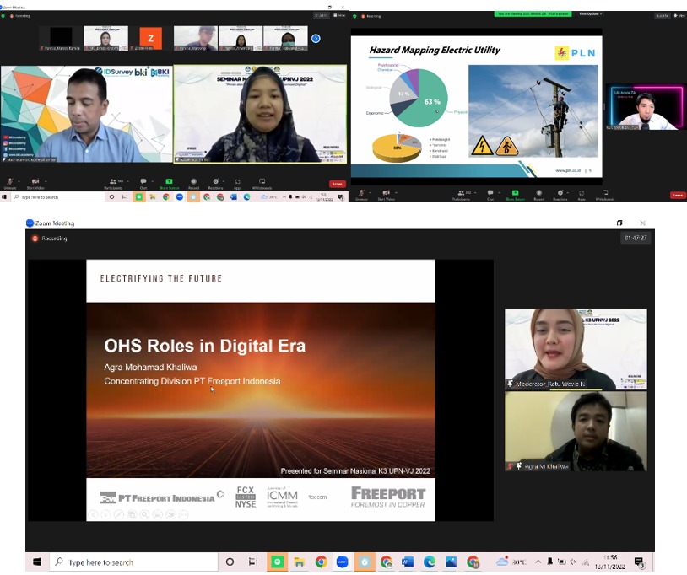Click red Leave button in PLN slide meeting
The image size is (687, 575).
[x=677, y=195]
